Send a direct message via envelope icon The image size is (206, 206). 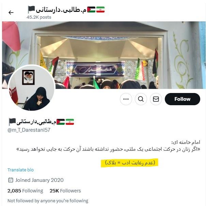point(156,99)
